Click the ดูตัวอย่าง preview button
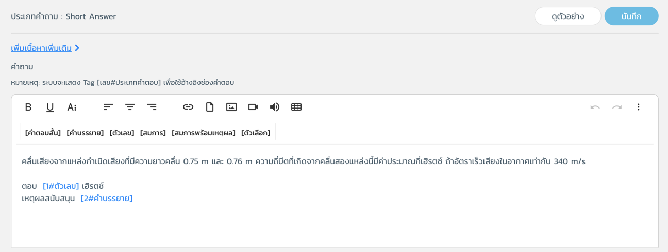This screenshot has width=668, height=252. 568,16
